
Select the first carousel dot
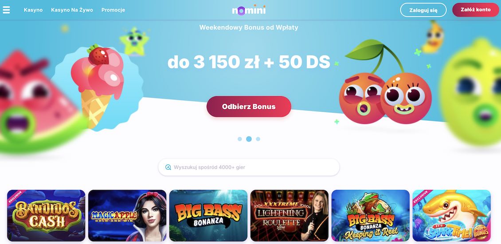[239, 139]
